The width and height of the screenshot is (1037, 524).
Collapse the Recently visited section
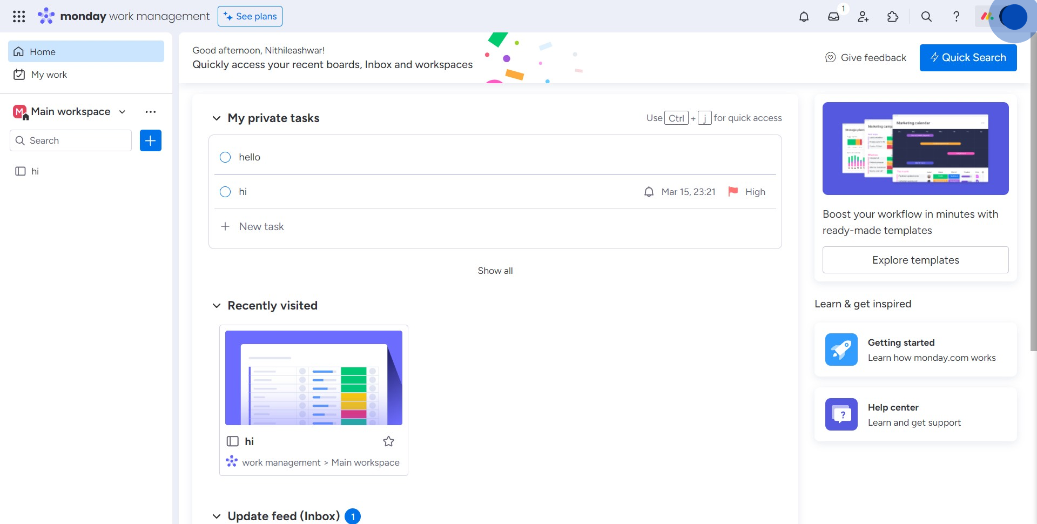tap(217, 306)
